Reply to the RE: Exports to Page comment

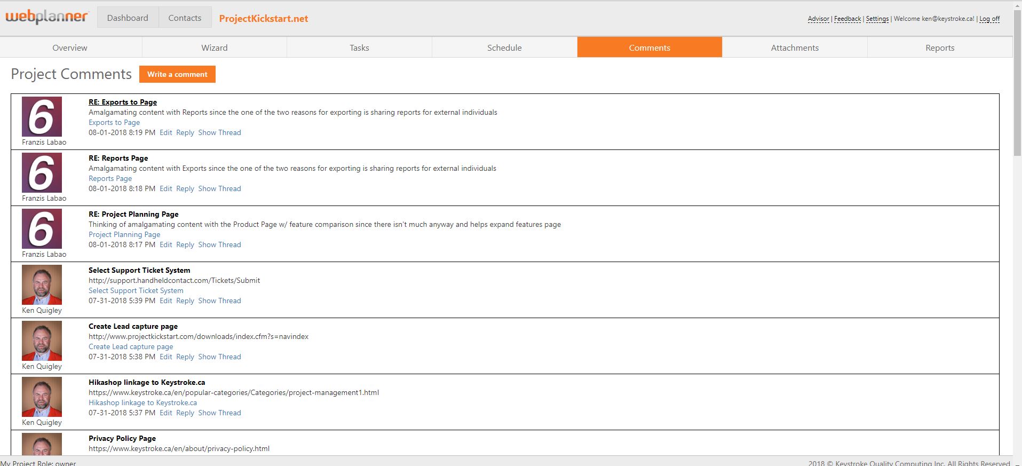185,132
